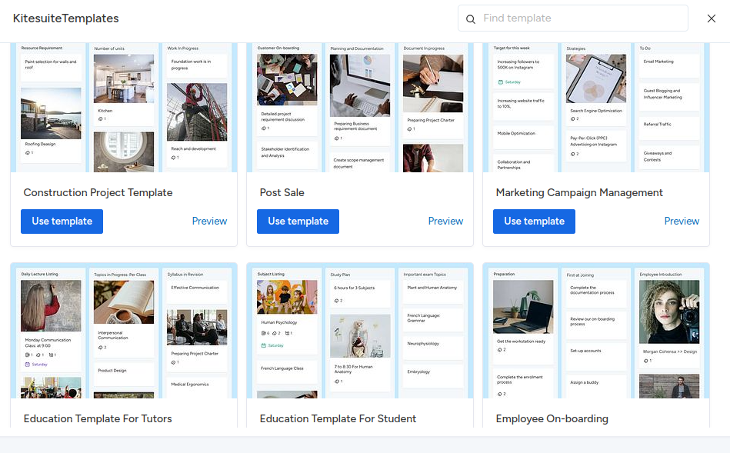Open the Education Template For Tutors thumbnail
Viewport: 730px width, 453px height.
124,331
